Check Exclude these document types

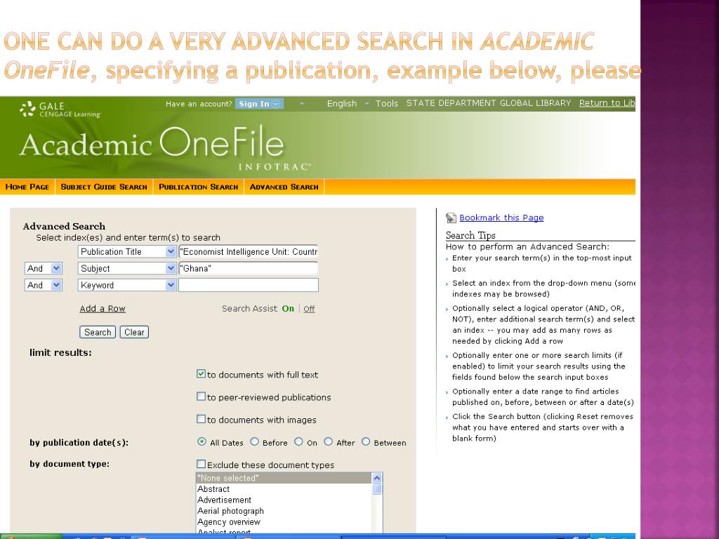201,464
